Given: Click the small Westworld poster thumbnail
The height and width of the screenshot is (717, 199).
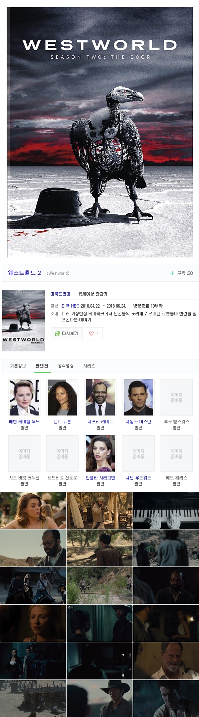Looking at the screenshot, I should click(23, 321).
